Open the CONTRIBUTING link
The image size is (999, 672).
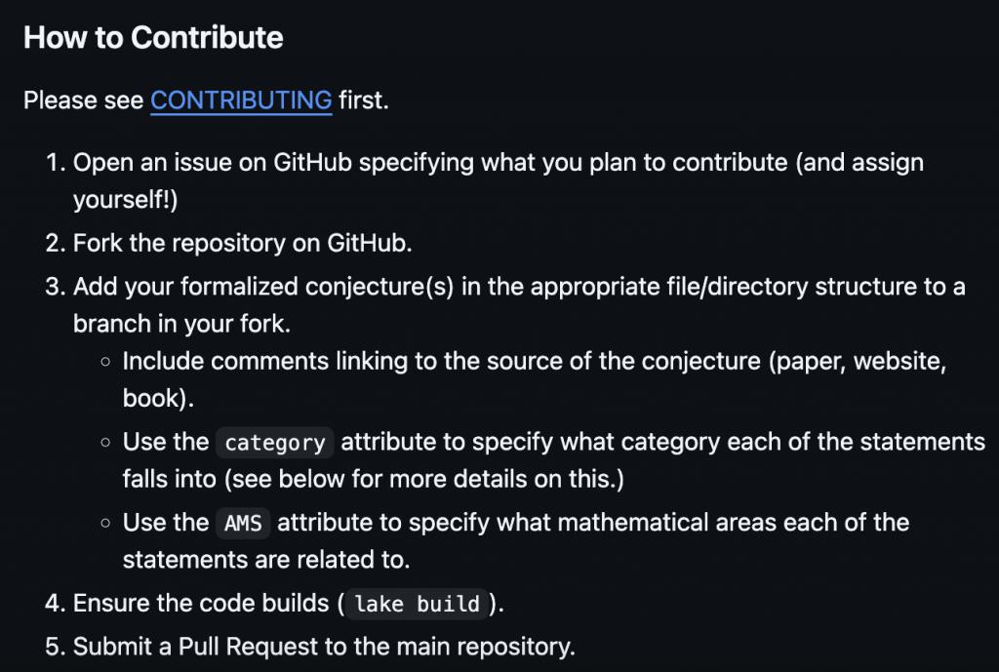[x=241, y=100]
